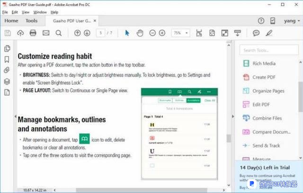Add a sticky note comment
Viewport: 303px width, 193px height.
pyautogui.click(x=256, y=33)
